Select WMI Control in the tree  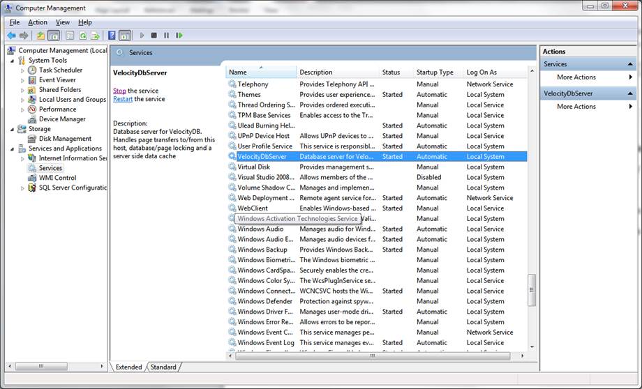[57, 178]
